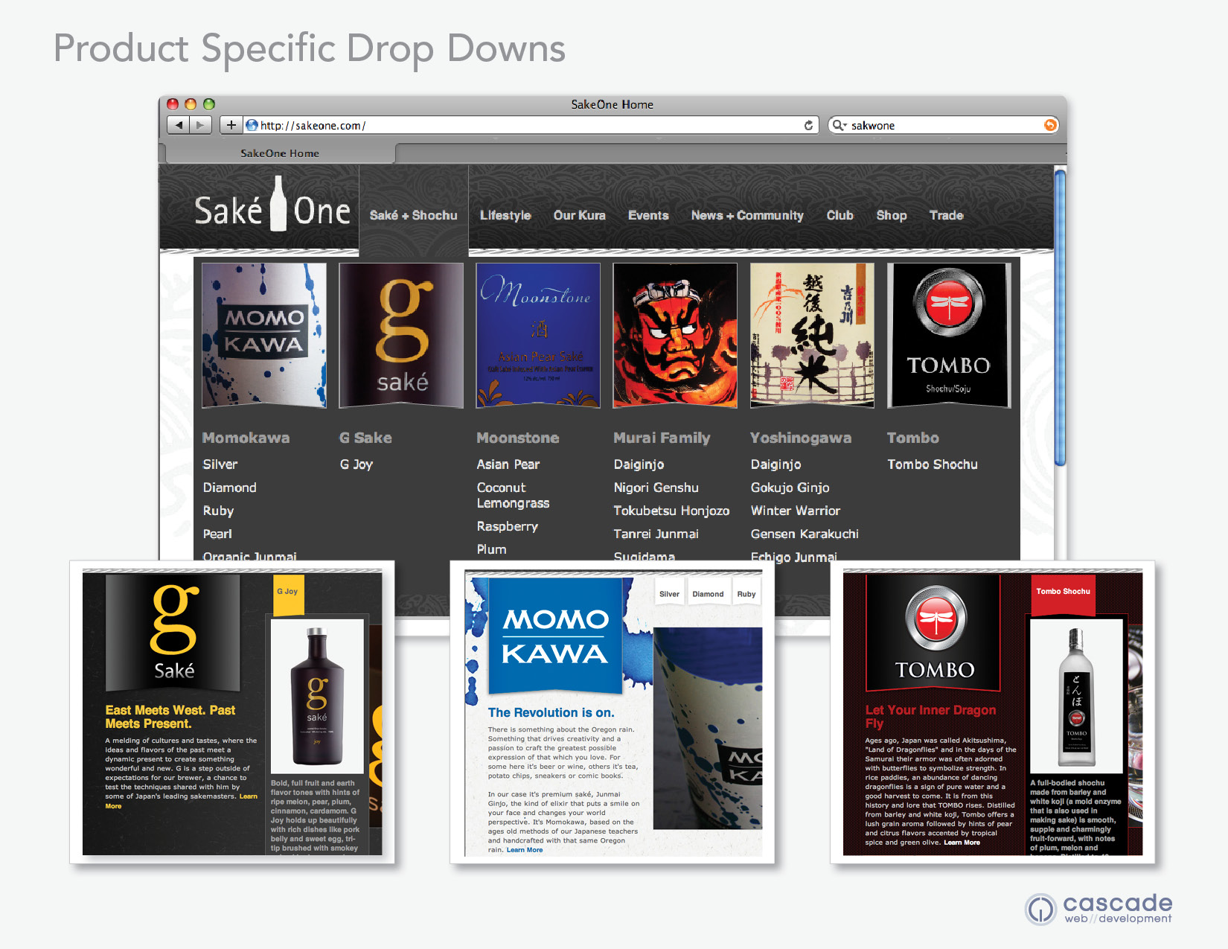Screen dimensions: 1228x949
Task: Click the Moonstone label thumbnail
Action: 538,335
